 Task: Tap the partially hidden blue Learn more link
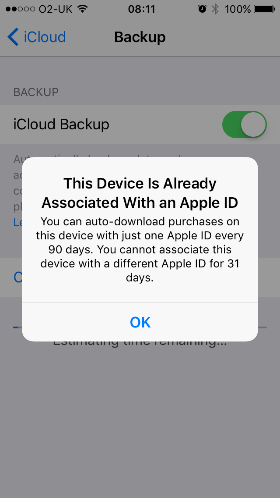click(17, 223)
